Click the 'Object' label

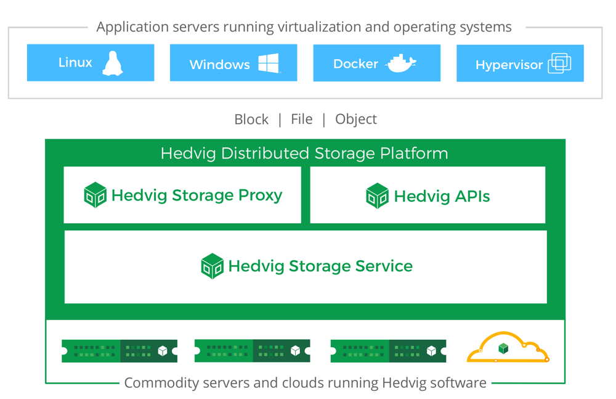pos(356,119)
